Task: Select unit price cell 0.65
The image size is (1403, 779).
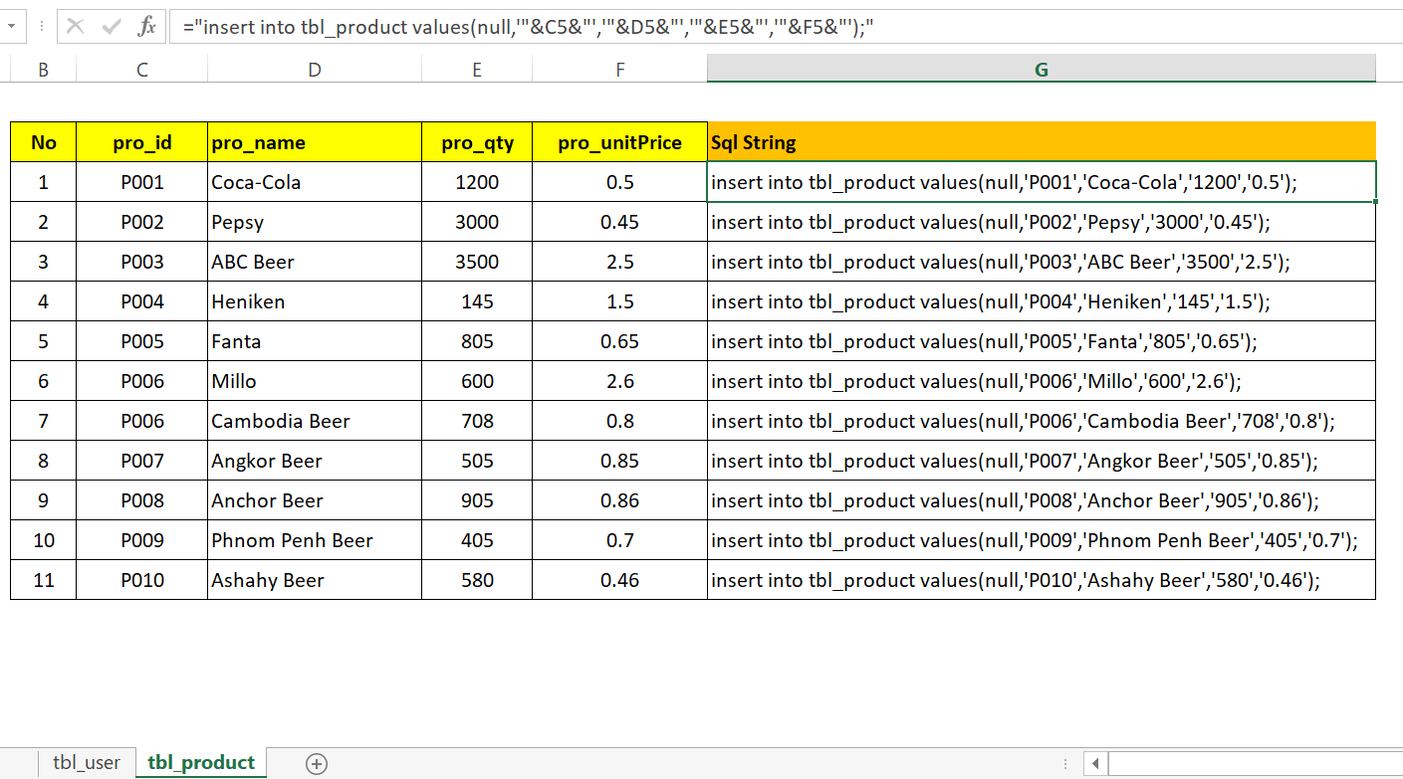Action: [x=620, y=341]
